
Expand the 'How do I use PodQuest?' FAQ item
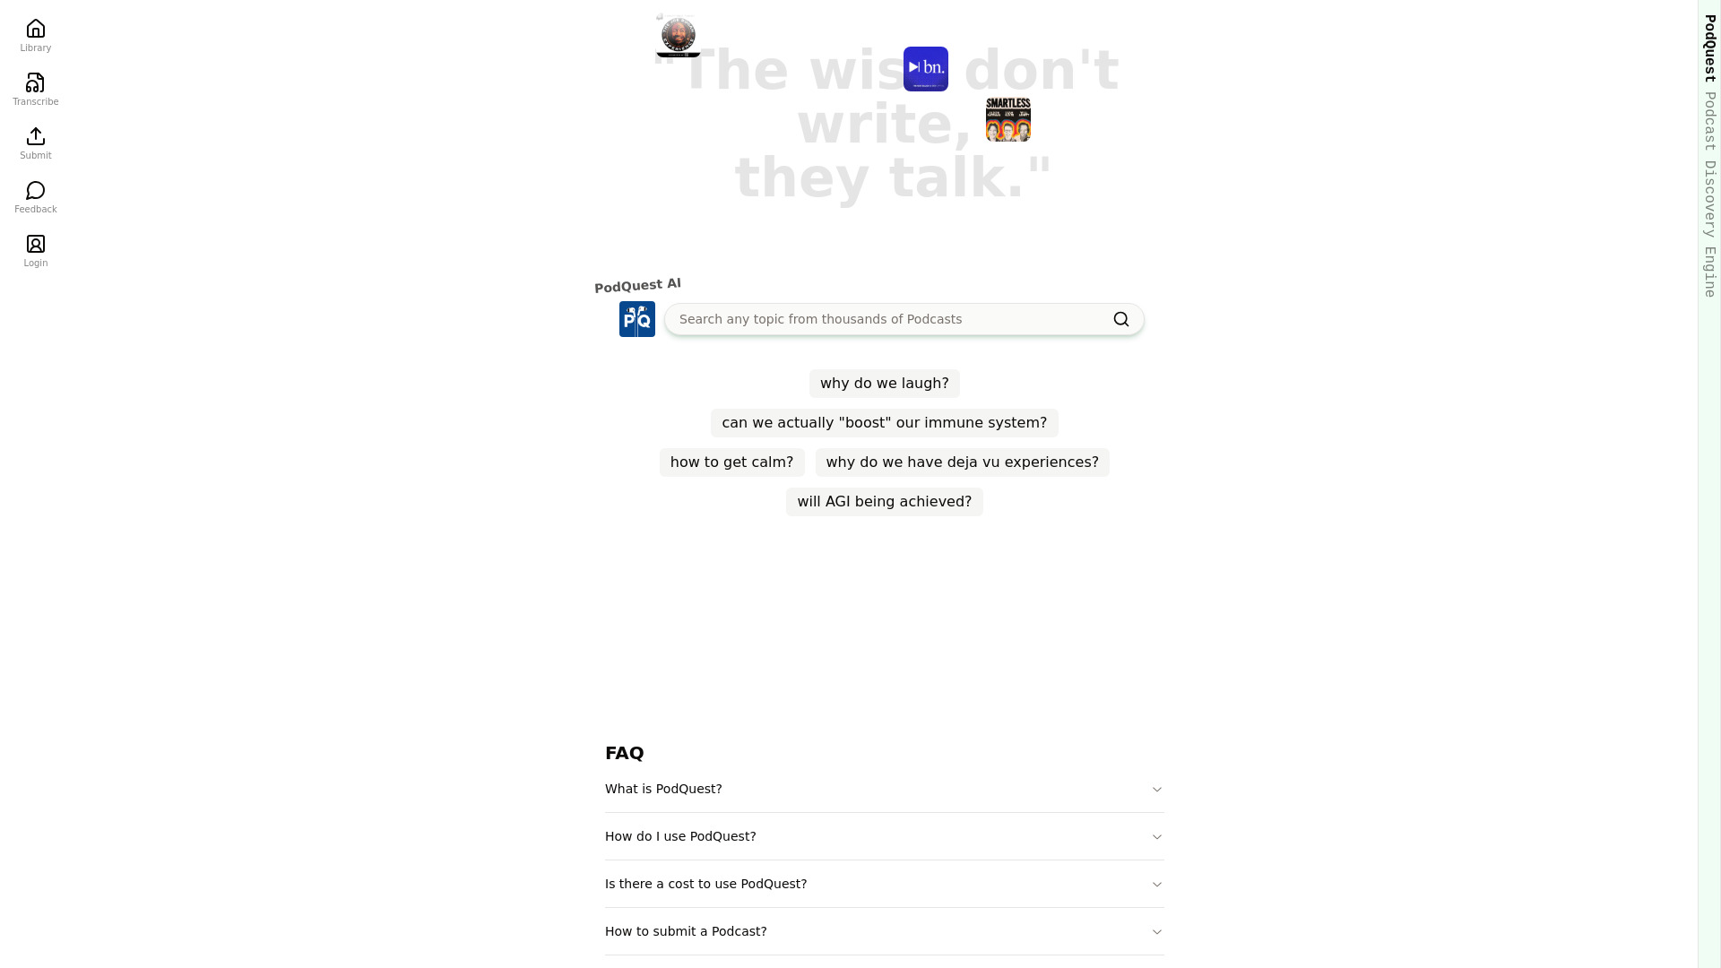pyautogui.click(x=884, y=835)
